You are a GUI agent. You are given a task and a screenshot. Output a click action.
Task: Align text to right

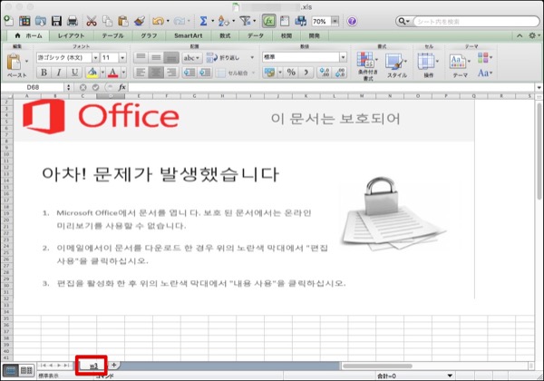click(171, 73)
